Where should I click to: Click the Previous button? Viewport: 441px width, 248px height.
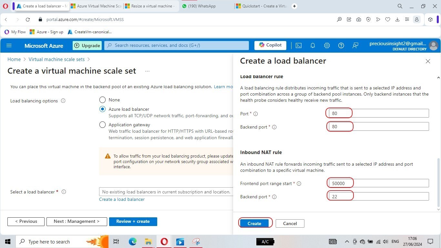click(x=26, y=222)
